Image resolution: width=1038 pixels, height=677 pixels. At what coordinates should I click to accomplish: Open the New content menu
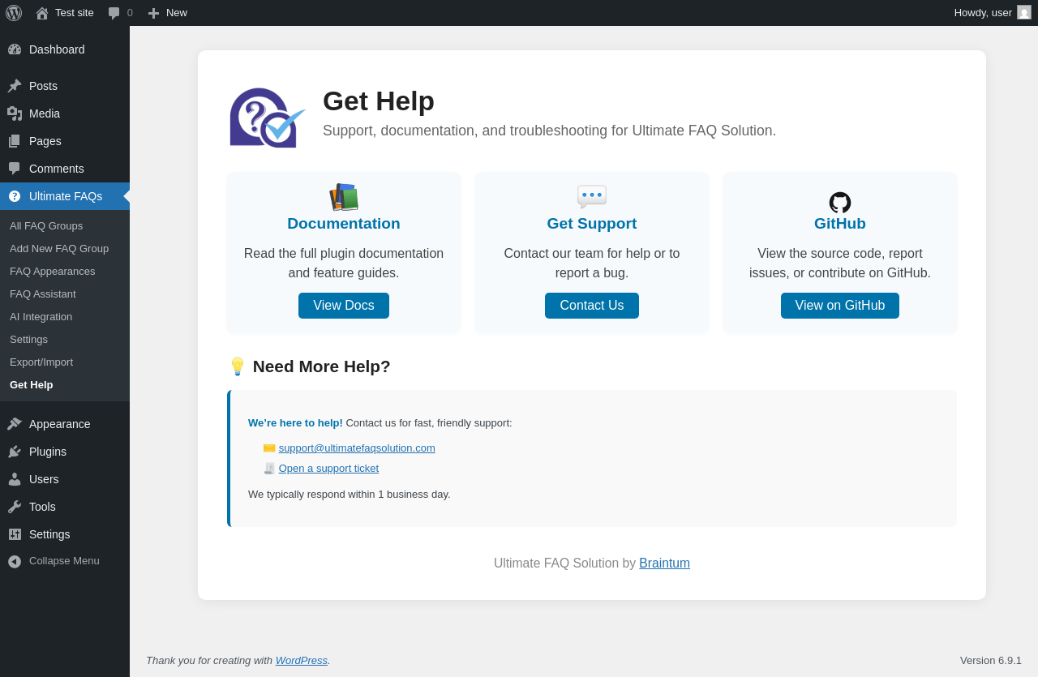[x=168, y=13]
